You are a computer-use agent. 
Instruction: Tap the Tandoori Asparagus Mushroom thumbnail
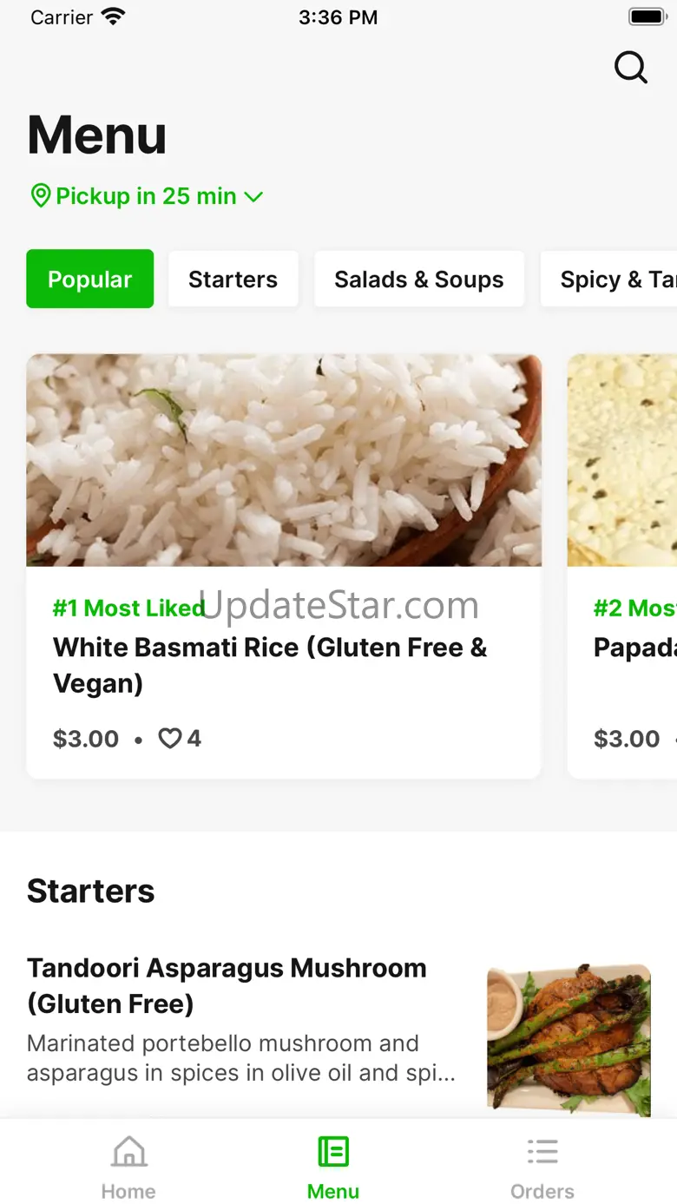coord(569,1040)
